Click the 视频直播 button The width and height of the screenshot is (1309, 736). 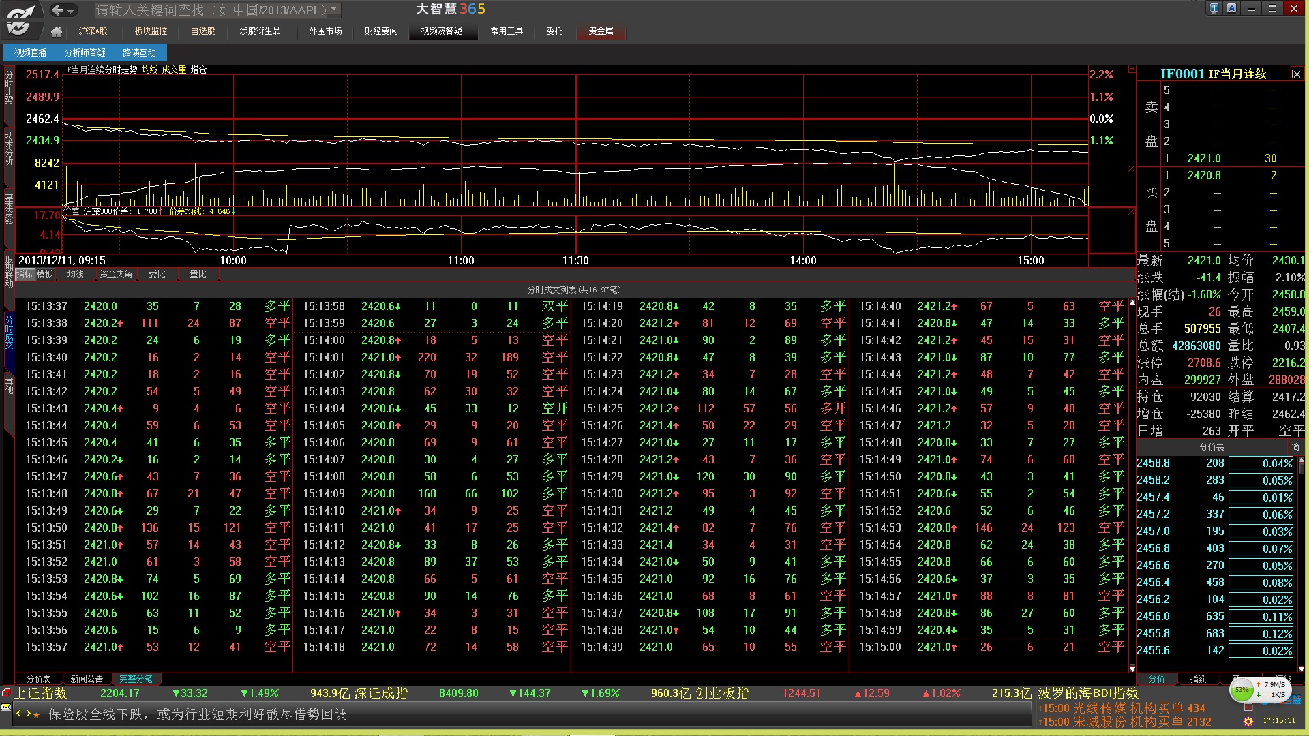pos(31,52)
